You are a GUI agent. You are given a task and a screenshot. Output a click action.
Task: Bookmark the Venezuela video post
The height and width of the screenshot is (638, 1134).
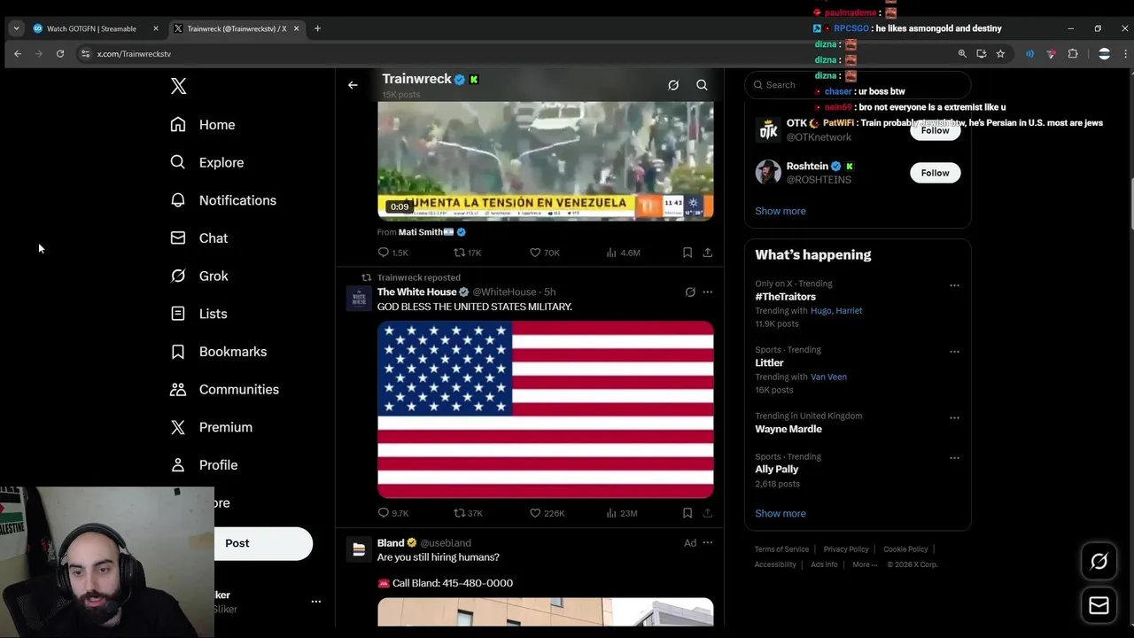coord(687,253)
